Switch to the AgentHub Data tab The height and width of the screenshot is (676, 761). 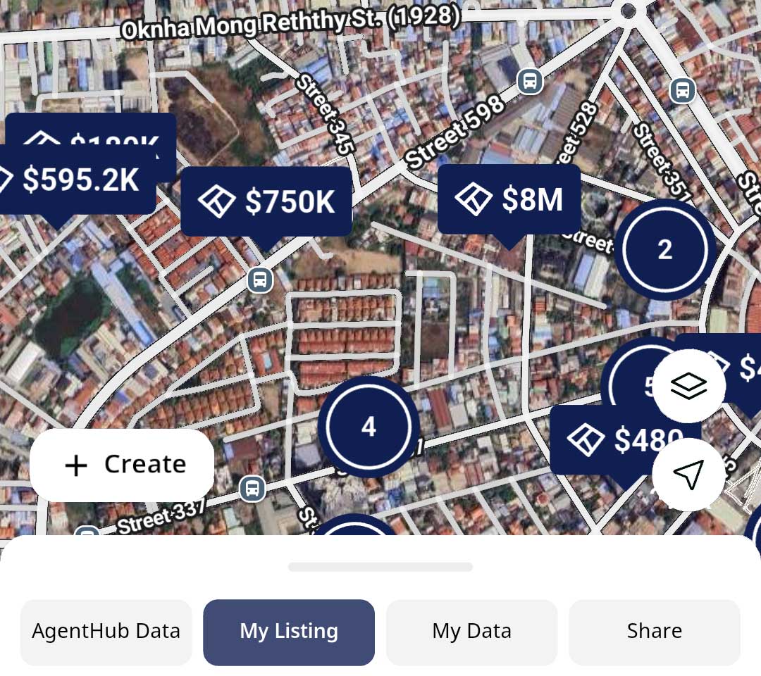pos(106,632)
